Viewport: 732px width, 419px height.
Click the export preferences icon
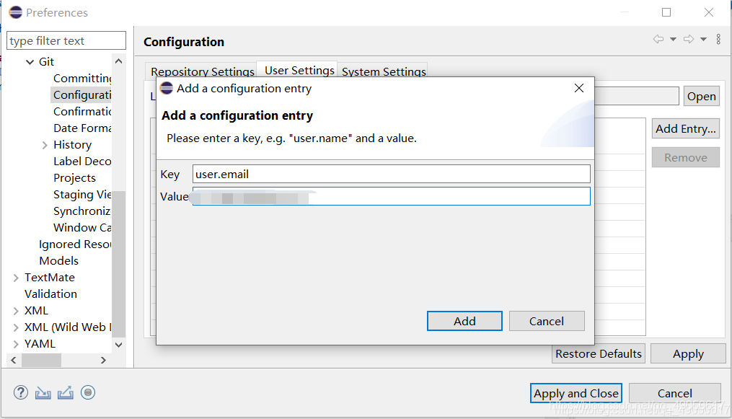pyautogui.click(x=66, y=393)
